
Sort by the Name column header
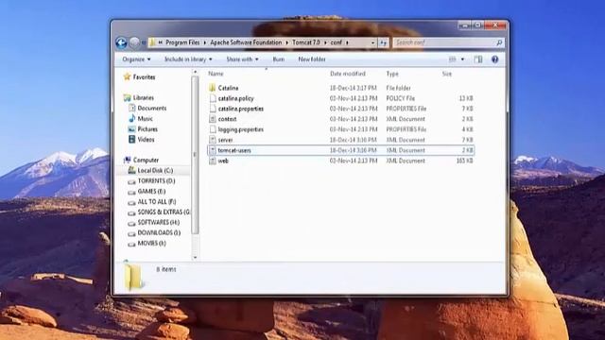216,74
